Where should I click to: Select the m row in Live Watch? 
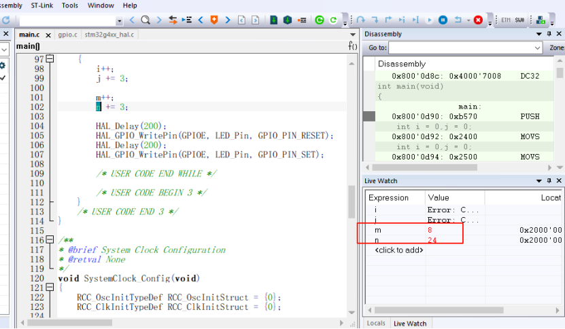coord(465,230)
